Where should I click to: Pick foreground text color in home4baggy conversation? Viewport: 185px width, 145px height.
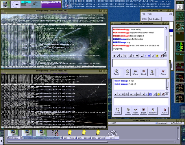point(145,56)
